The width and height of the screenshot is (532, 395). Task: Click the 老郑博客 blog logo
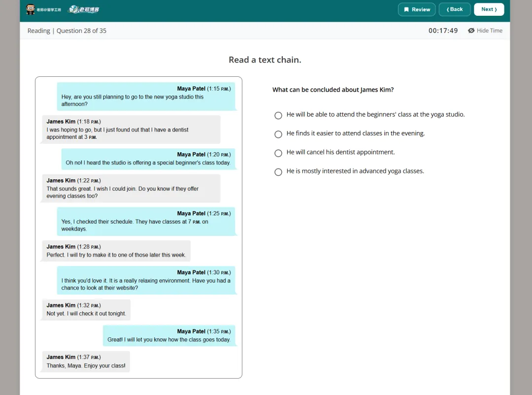pos(83,9)
